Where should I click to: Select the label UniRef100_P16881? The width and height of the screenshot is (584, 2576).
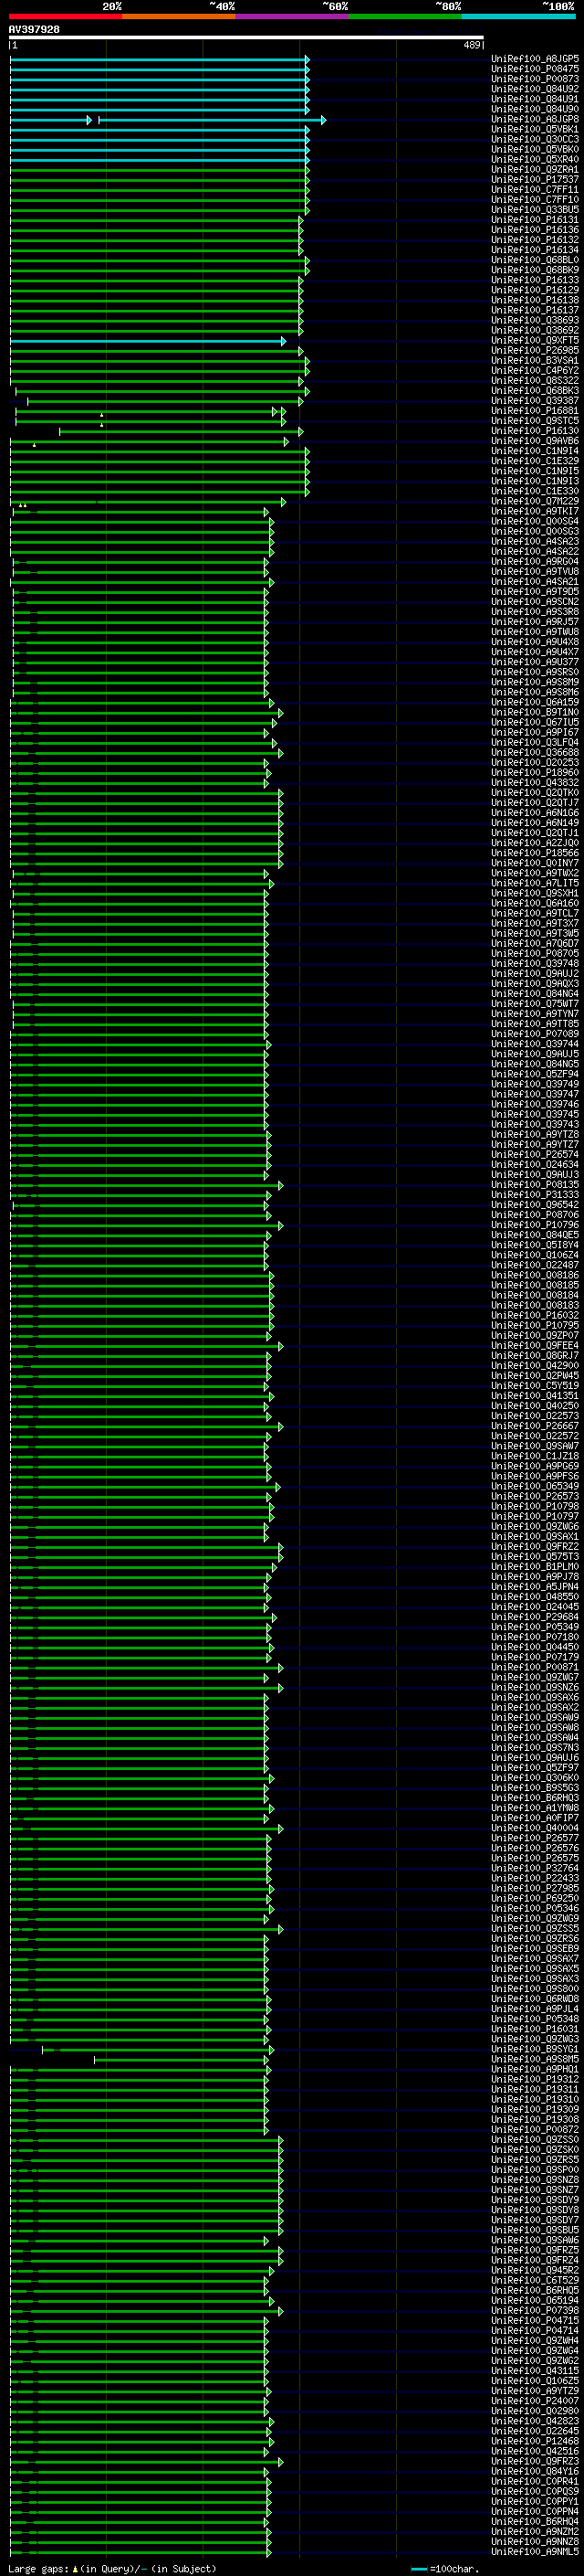coord(535,410)
